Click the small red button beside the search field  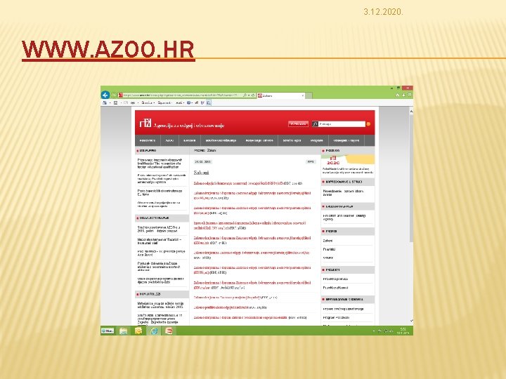[298, 124]
